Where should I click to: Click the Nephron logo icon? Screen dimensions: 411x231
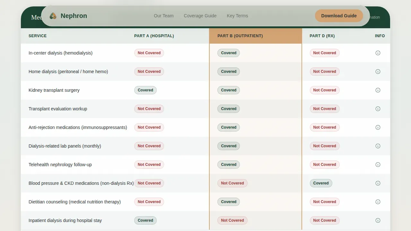click(x=53, y=16)
